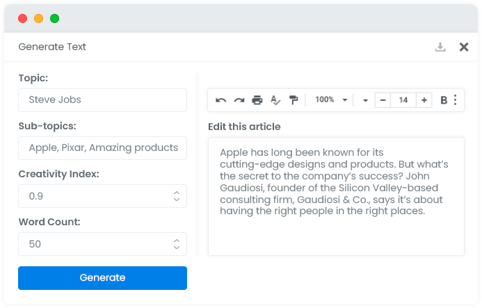Click inside the Edit this article text area
The width and height of the screenshot is (482, 308).
click(336, 197)
